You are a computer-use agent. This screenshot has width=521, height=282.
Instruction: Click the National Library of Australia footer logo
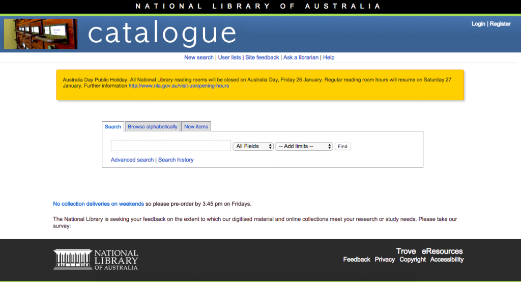coord(96,260)
